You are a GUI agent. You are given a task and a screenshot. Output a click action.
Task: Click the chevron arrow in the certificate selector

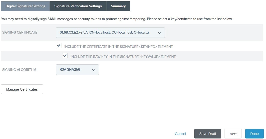(160, 33)
